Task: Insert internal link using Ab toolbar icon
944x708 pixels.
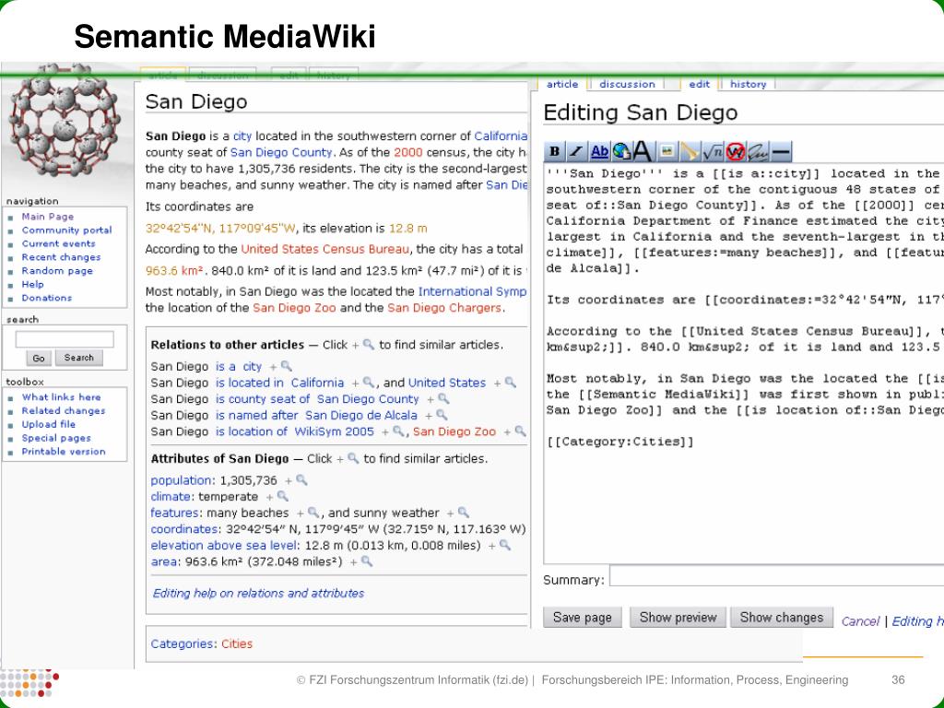Action: 599,152
